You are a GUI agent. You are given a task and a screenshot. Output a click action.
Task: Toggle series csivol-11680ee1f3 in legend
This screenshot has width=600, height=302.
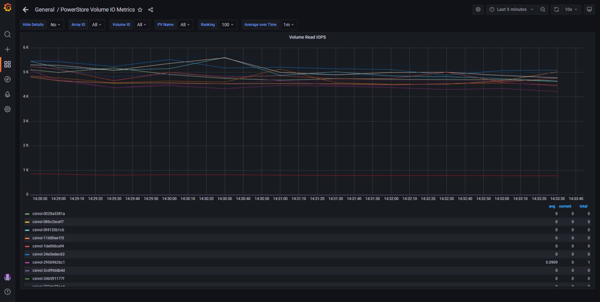coord(48,238)
